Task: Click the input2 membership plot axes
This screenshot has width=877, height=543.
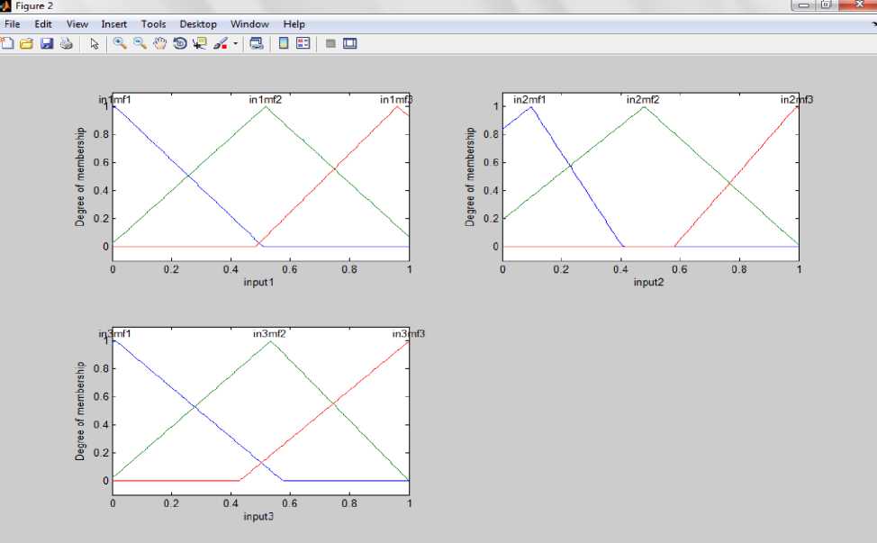Action: (650, 176)
